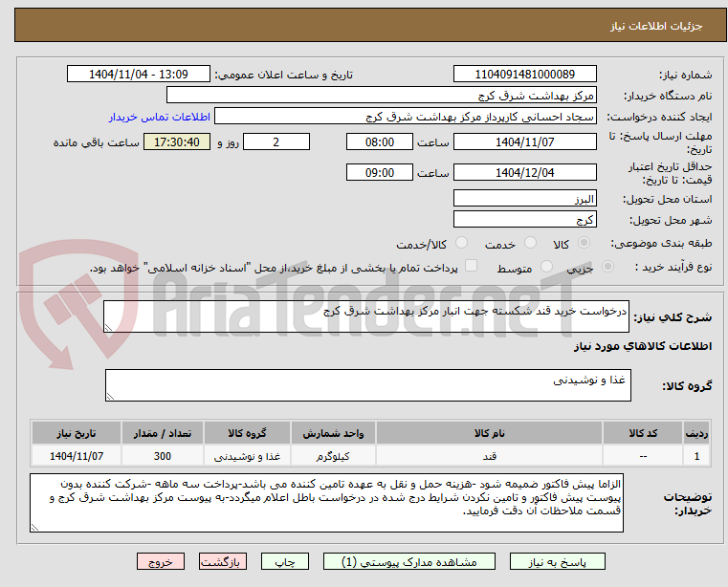Click the توضیحات خریدار text area

[x=326, y=503]
